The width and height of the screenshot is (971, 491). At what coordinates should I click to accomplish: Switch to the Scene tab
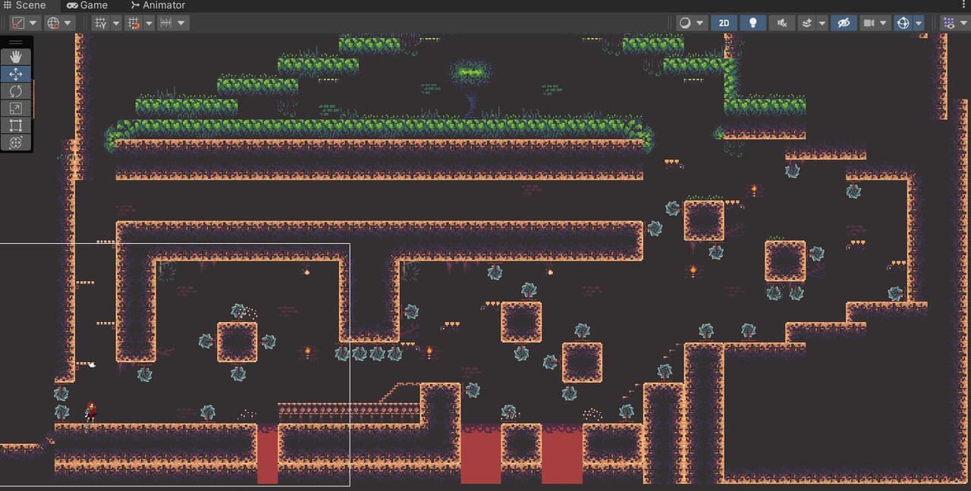pos(24,5)
